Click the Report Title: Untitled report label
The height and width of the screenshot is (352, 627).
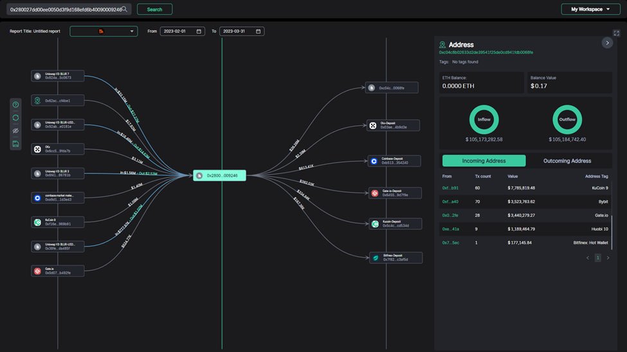click(x=35, y=31)
